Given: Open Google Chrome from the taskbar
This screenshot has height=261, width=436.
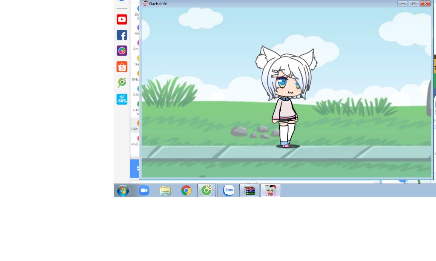Looking at the screenshot, I should click(x=186, y=190).
